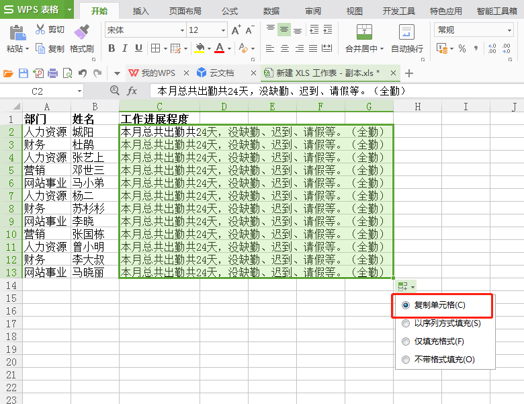Expand the quick access toolbar arrow
Viewport: 524px width, 404px height.
(x=117, y=73)
